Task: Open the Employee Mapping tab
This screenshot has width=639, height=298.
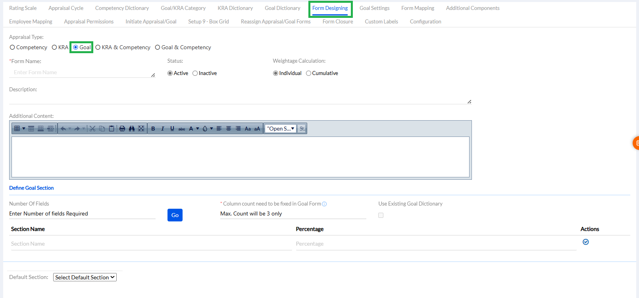Action: point(31,21)
